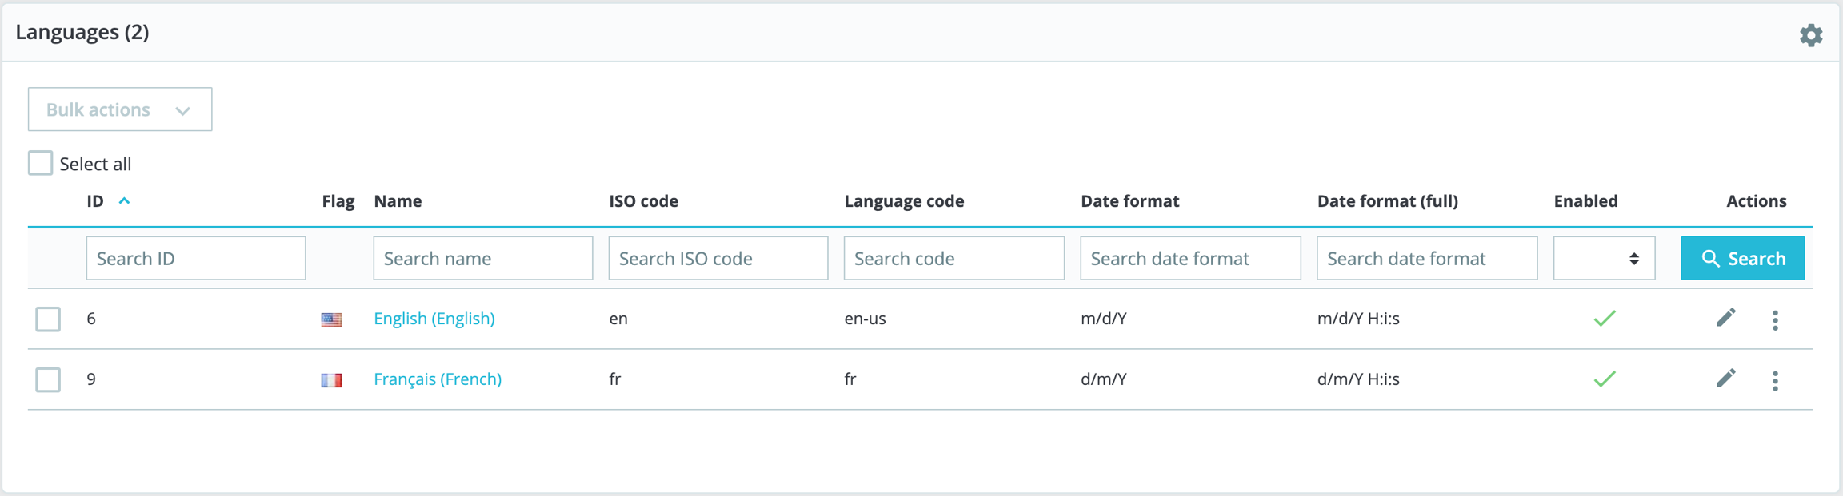Click the French flag icon
Image resolution: width=1843 pixels, height=496 pixels.
pos(331,380)
